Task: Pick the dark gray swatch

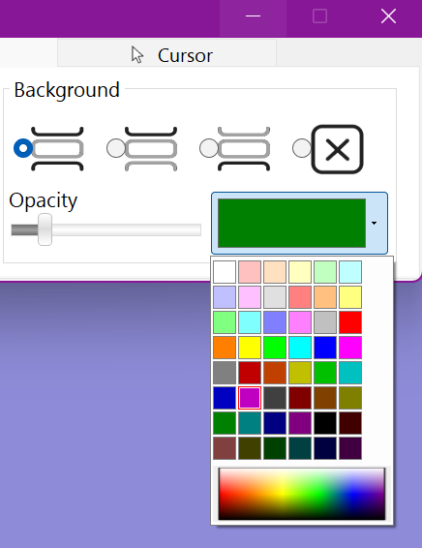Action: 275,398
